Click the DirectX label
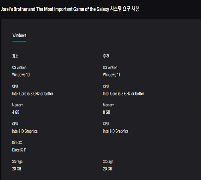 click(17, 143)
